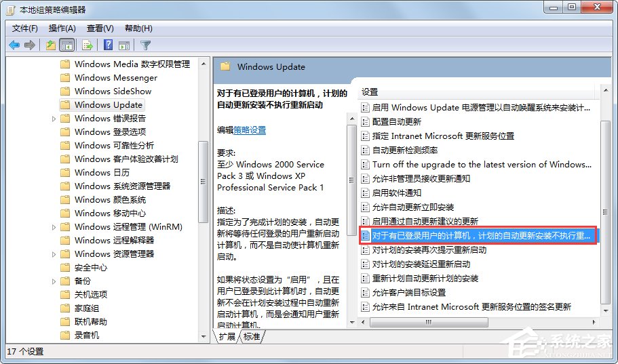Click app icon in the title bar
This screenshot has width=618, height=364.
coord(11,9)
